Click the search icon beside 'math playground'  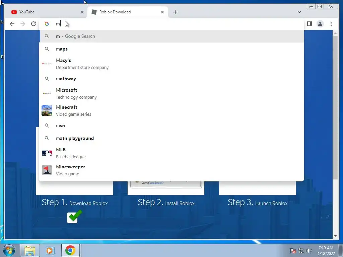pos(47,138)
